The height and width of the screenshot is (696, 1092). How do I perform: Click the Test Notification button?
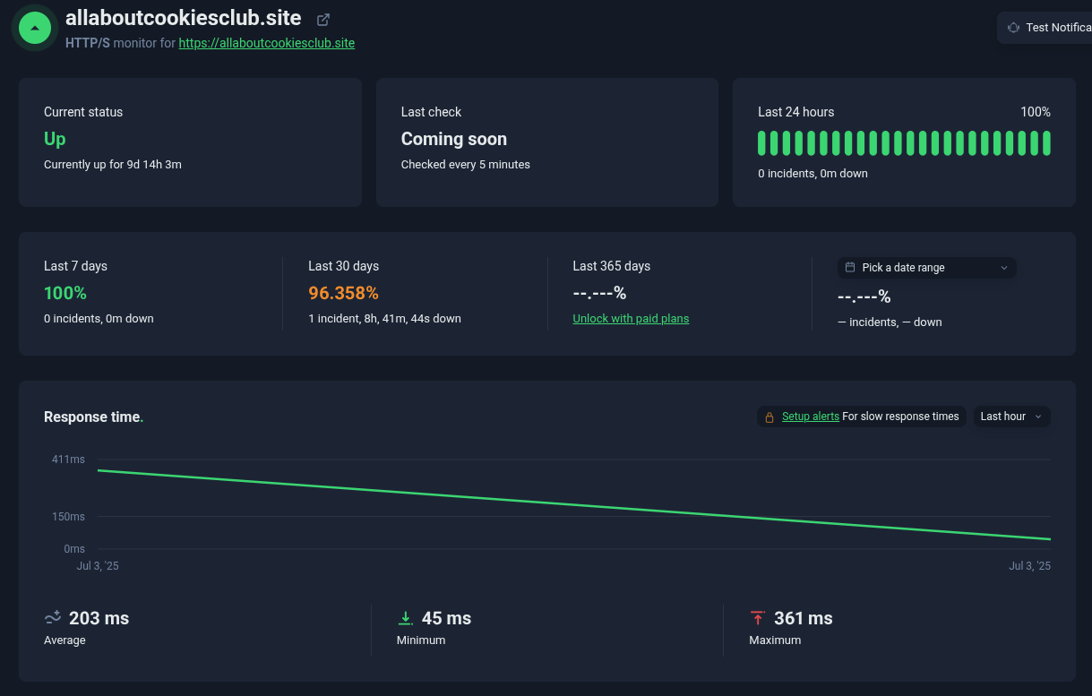pos(1045,28)
